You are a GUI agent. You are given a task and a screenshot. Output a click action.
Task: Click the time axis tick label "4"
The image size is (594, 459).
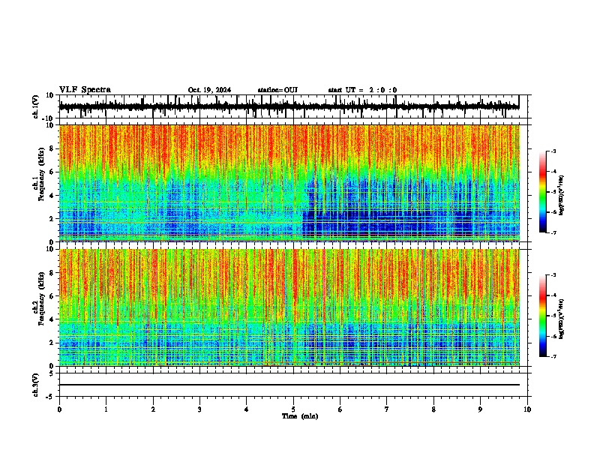[x=247, y=409]
